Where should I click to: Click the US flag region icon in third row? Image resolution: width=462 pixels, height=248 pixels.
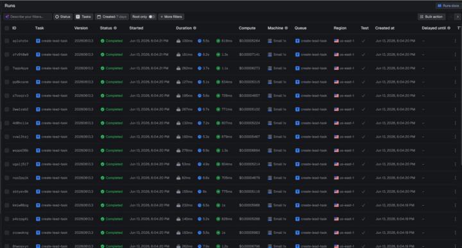point(336,69)
